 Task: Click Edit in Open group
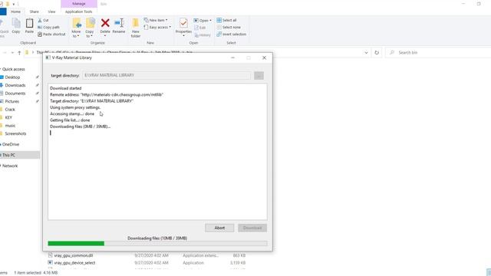coord(199,28)
